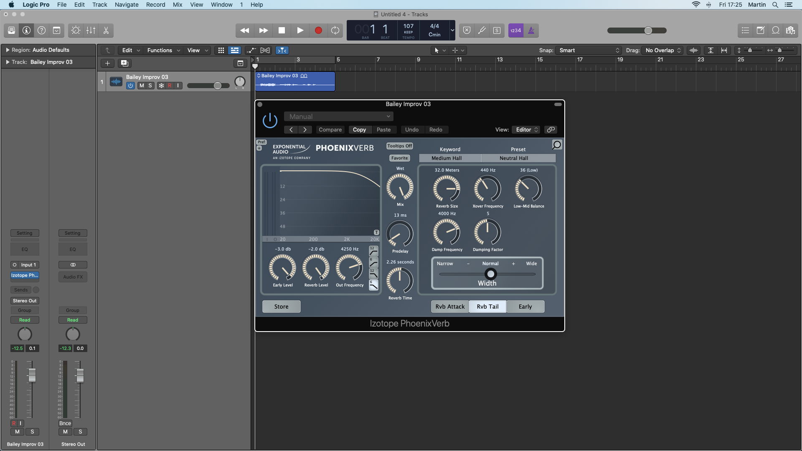
Task: Click the Neutral Hall preset field
Action: coord(518,158)
